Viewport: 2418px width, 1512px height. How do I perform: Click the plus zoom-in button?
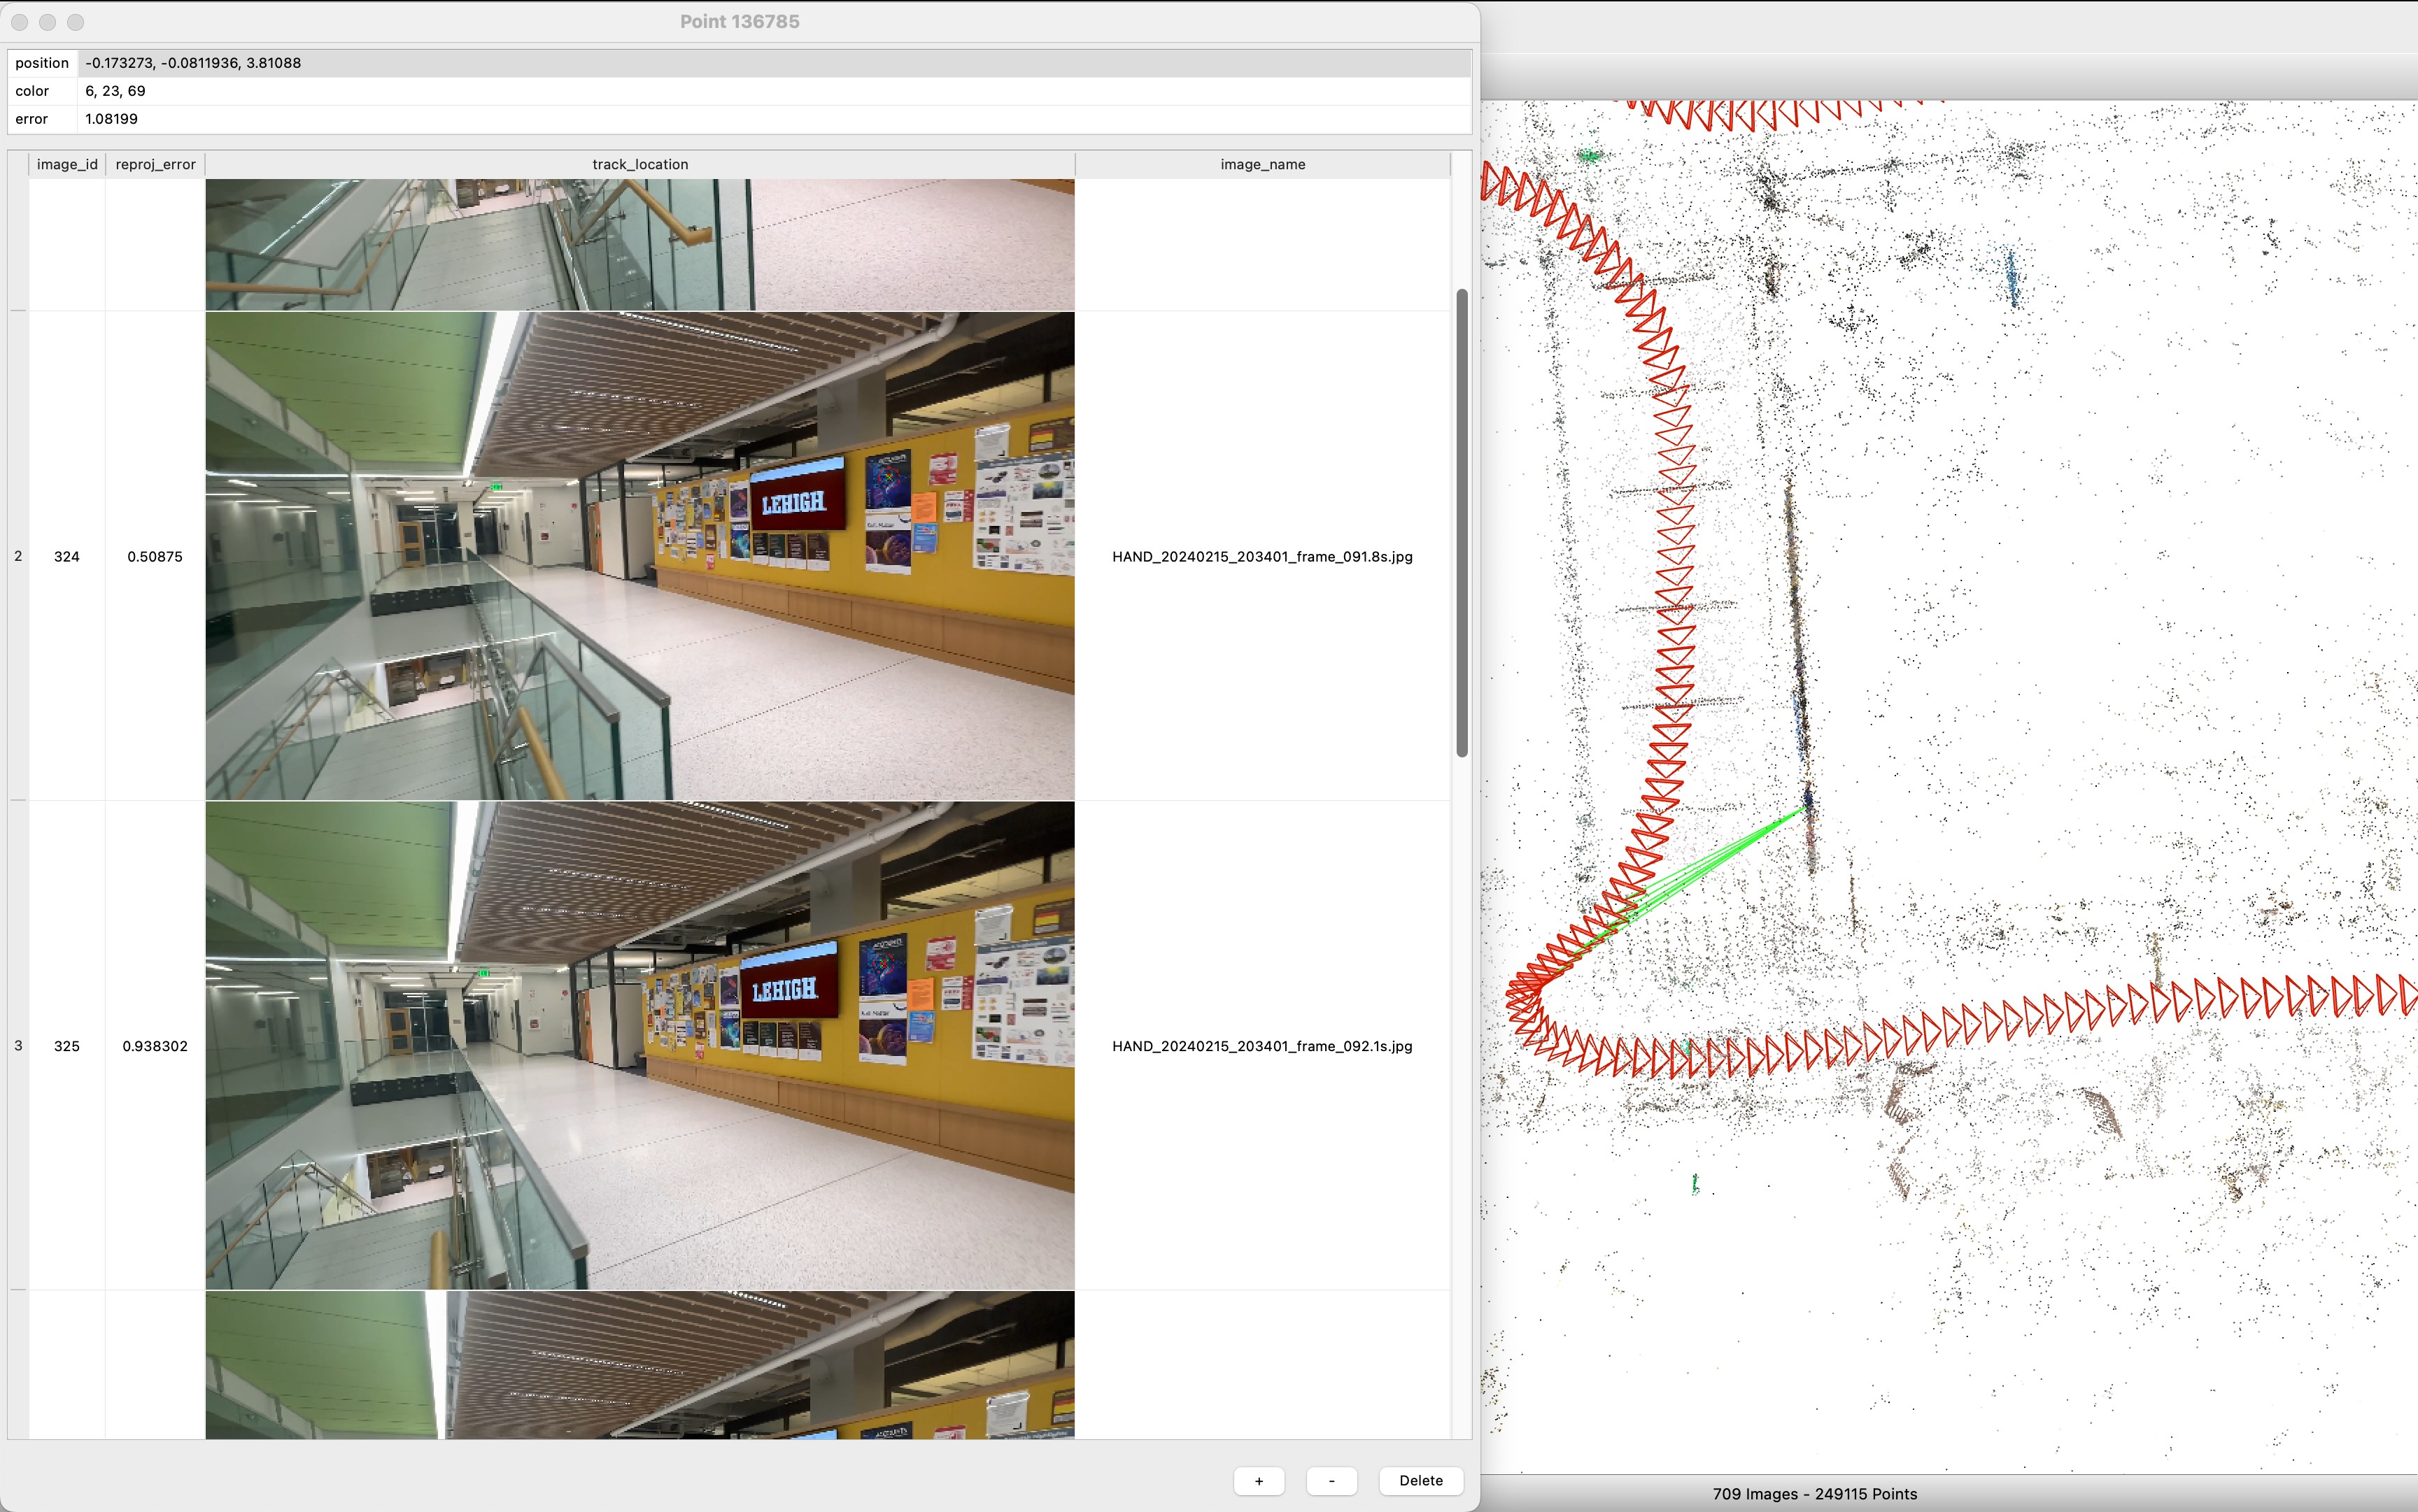(x=1259, y=1481)
